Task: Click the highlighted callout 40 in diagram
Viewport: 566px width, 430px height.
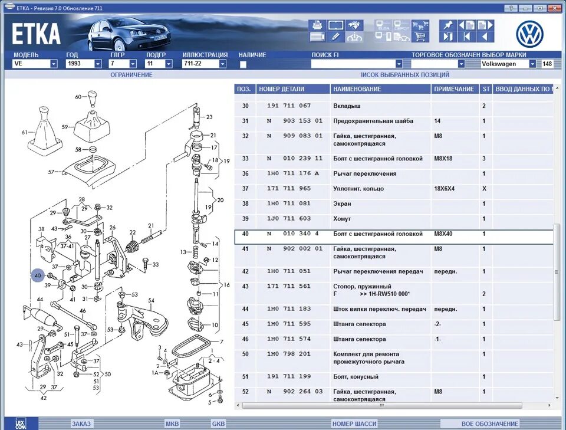Action: click(x=38, y=275)
